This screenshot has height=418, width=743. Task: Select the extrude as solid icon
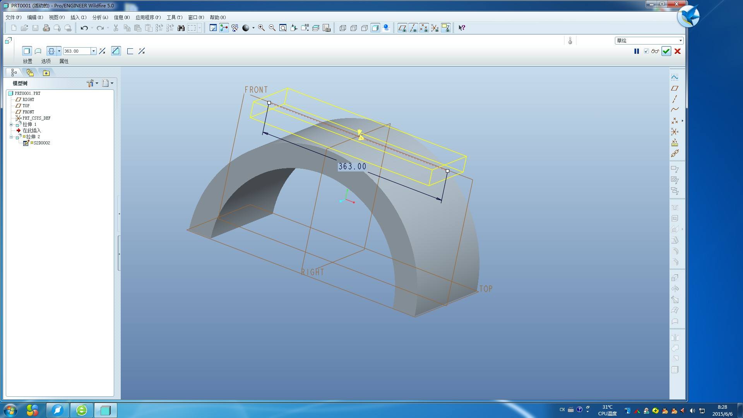(27, 51)
